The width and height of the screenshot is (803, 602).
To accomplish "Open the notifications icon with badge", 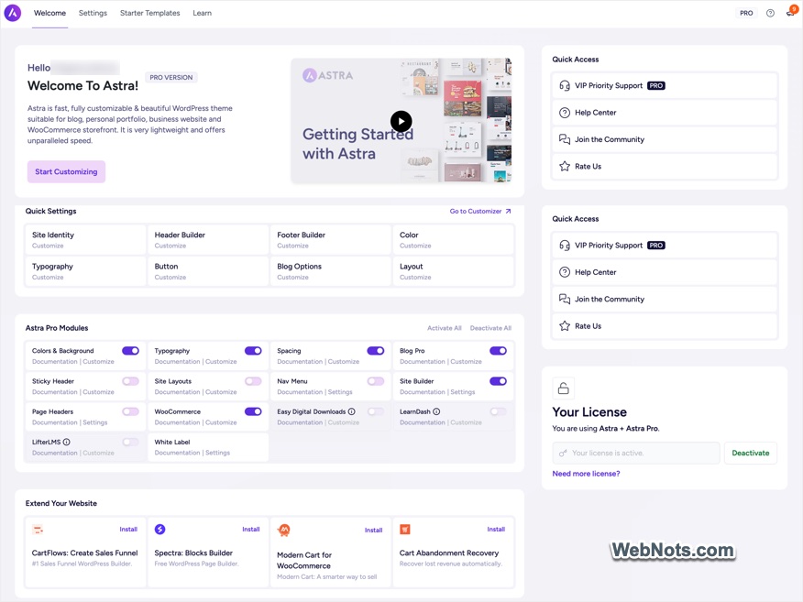I will (792, 11).
